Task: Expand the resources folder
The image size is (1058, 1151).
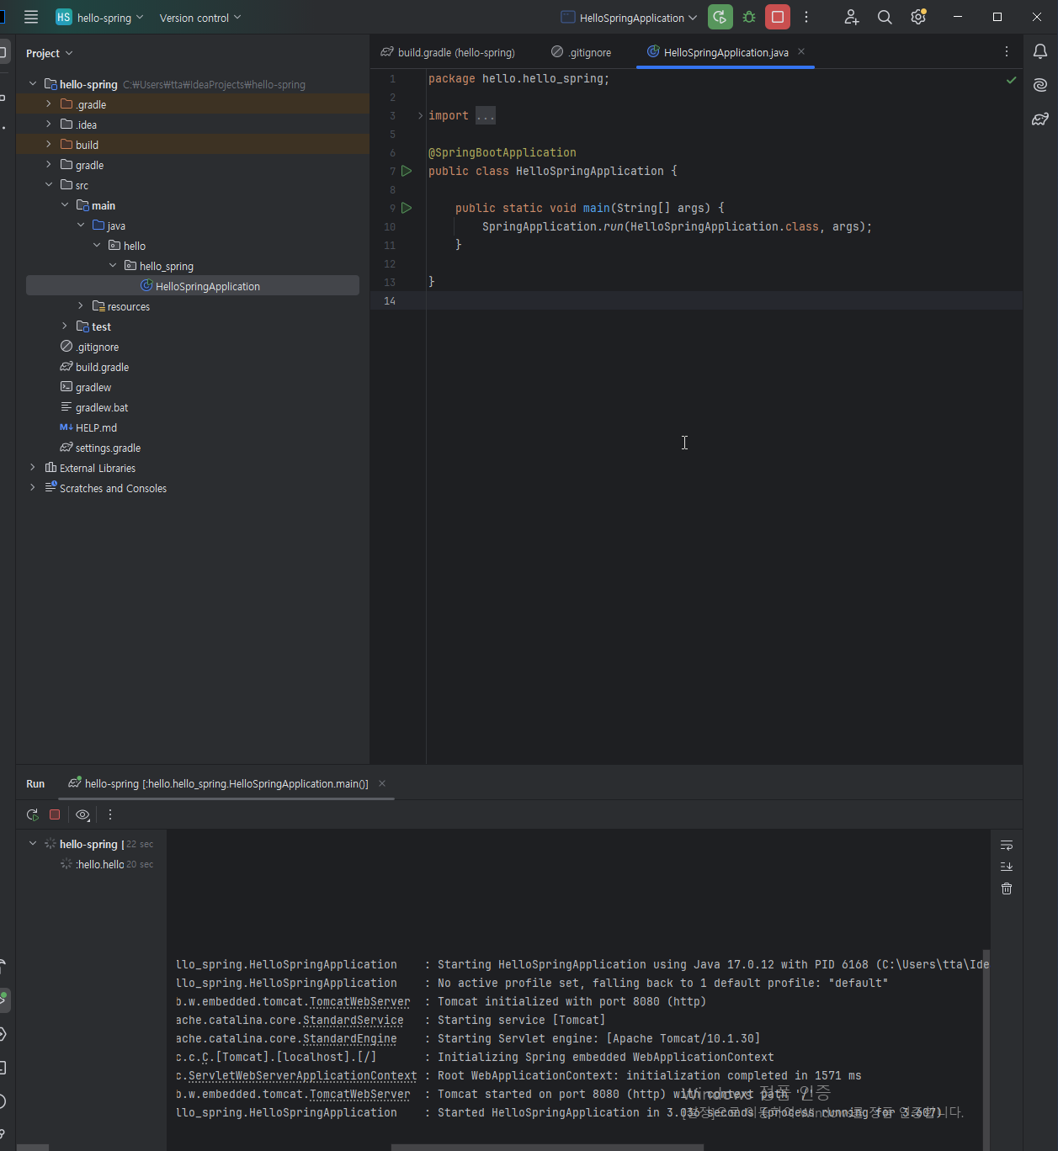Action: pos(81,306)
